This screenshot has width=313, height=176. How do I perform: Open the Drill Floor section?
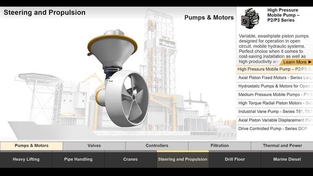pos(235,159)
